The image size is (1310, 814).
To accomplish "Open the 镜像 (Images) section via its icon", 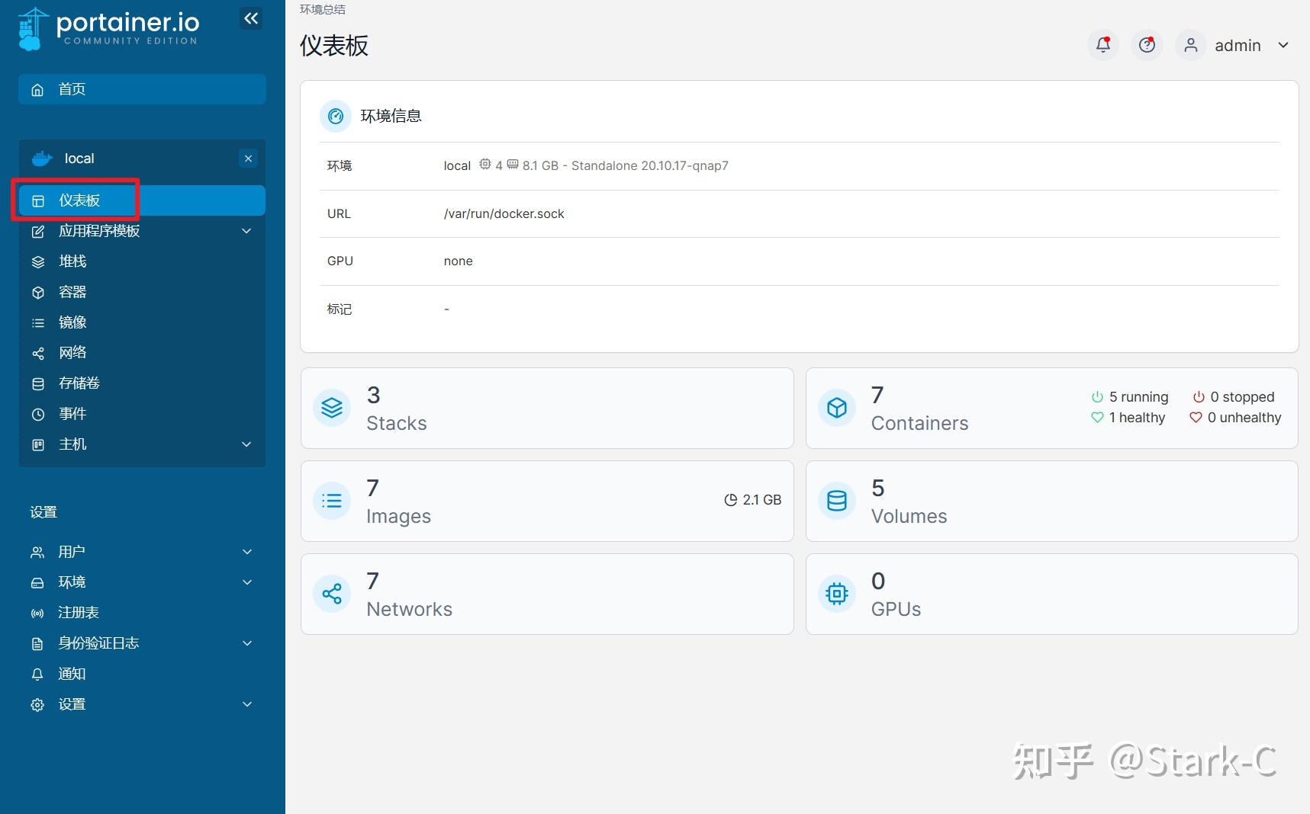I will tap(38, 322).
